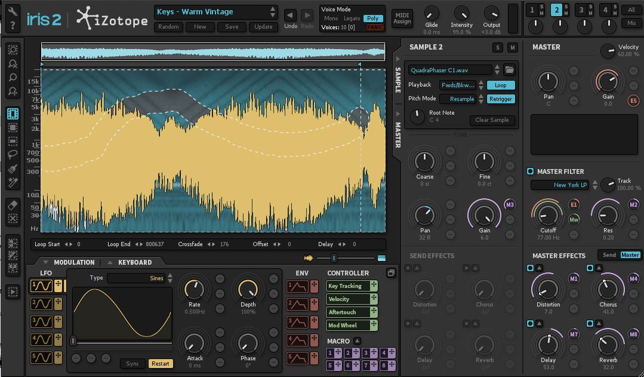Click the magnifier with X zoom icon
Image resolution: width=644 pixels, height=377 pixels.
(x=13, y=64)
